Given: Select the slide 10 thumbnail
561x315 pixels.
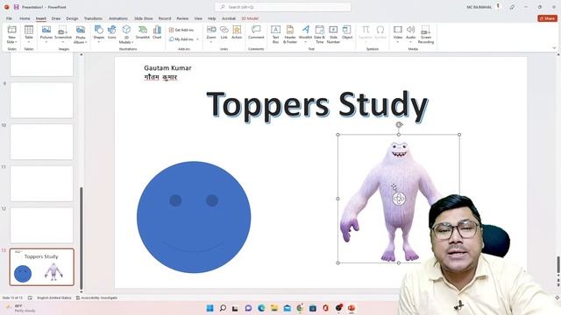Looking at the screenshot, I should 42,142.
